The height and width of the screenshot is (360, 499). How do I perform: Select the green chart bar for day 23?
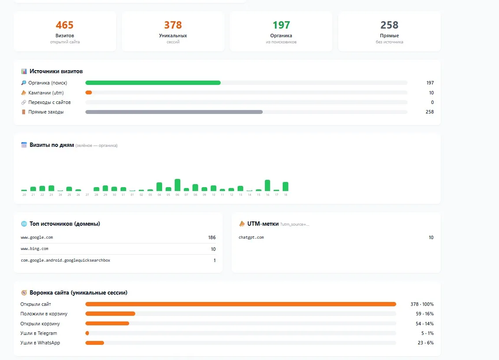coord(51,188)
